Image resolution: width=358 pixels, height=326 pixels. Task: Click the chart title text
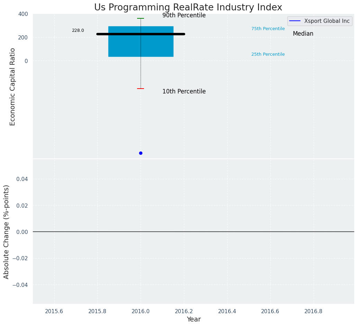pyautogui.click(x=188, y=7)
